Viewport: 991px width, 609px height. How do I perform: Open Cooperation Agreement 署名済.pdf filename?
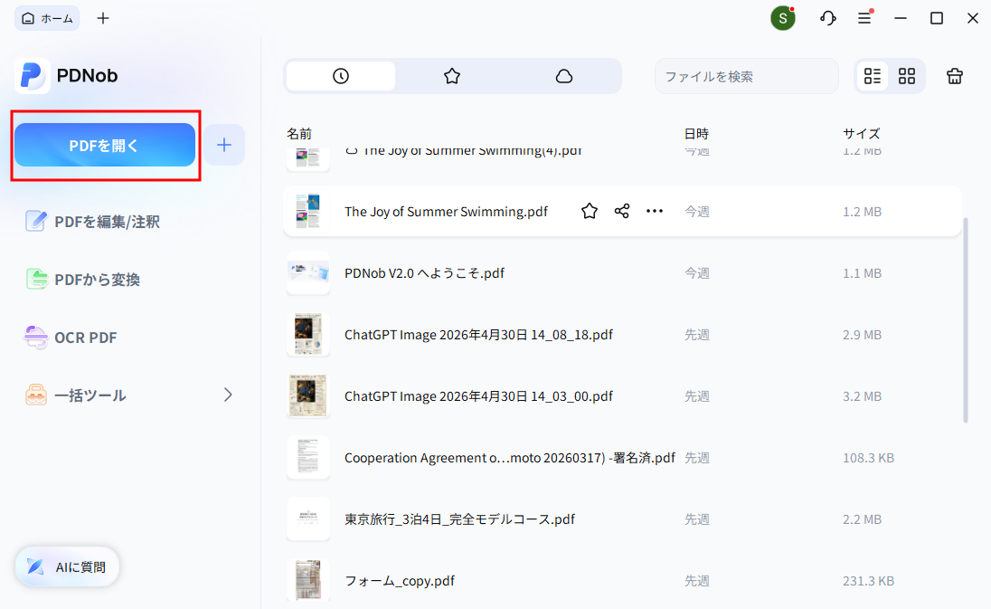509,457
